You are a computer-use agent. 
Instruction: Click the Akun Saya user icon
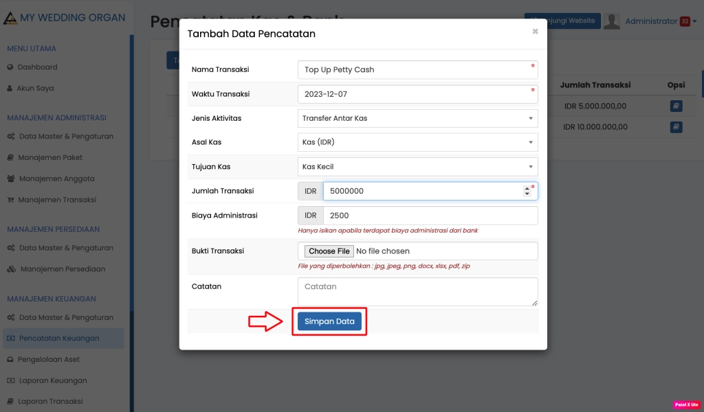click(10, 89)
